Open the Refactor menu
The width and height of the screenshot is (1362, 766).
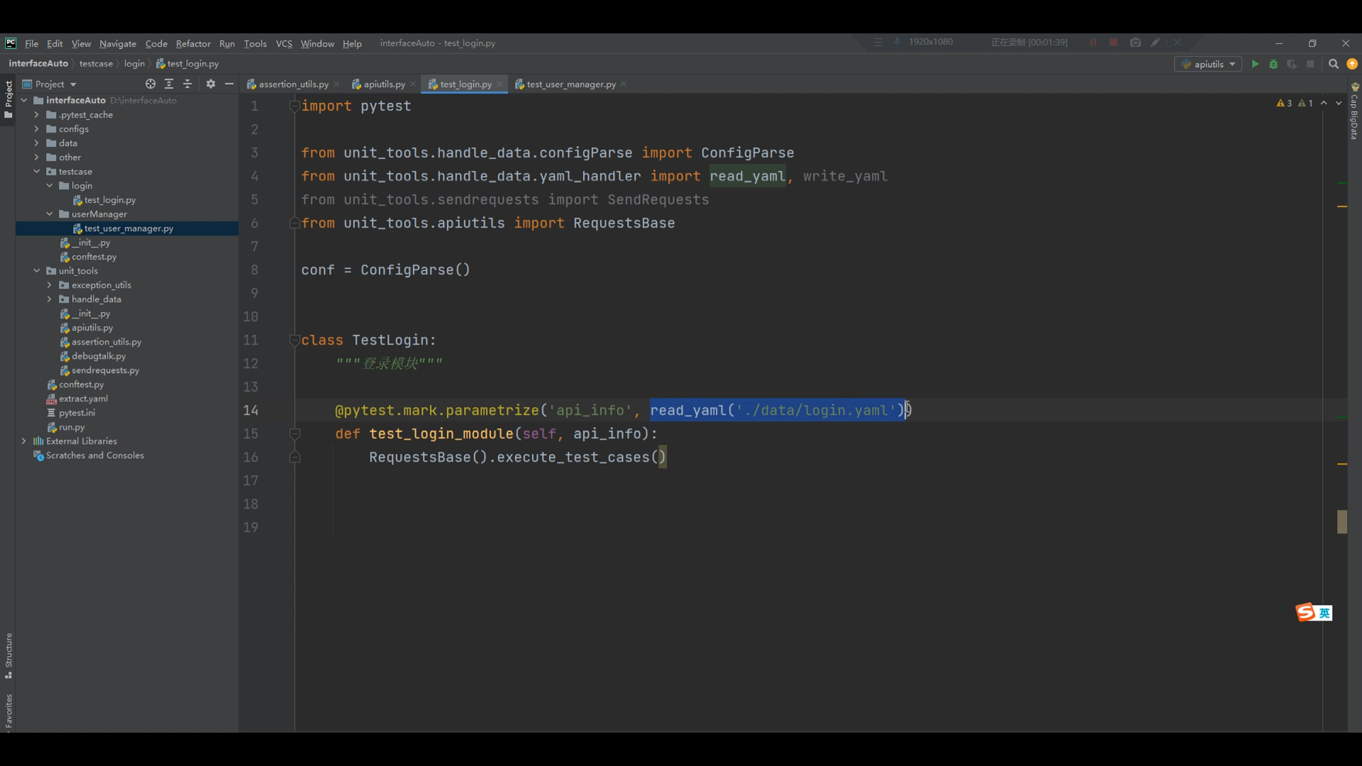click(193, 43)
